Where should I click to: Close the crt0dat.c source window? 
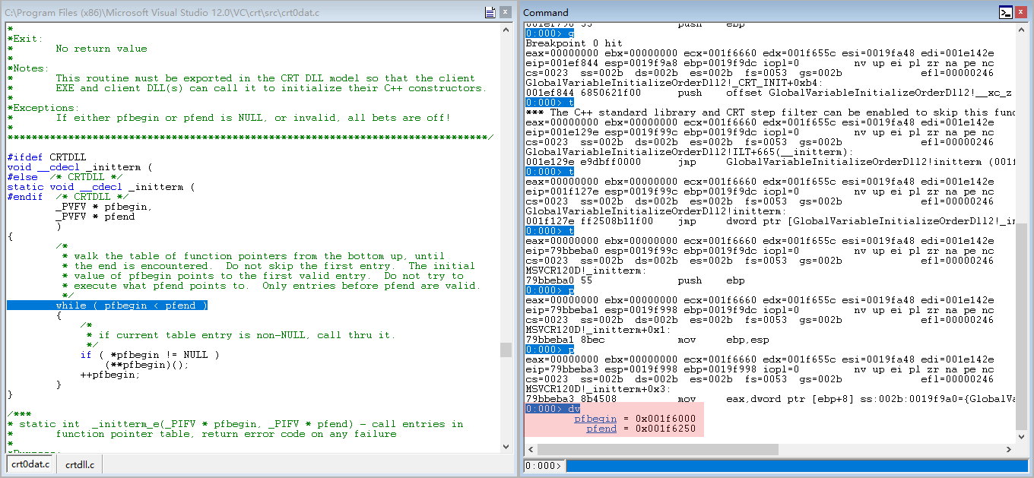click(506, 12)
